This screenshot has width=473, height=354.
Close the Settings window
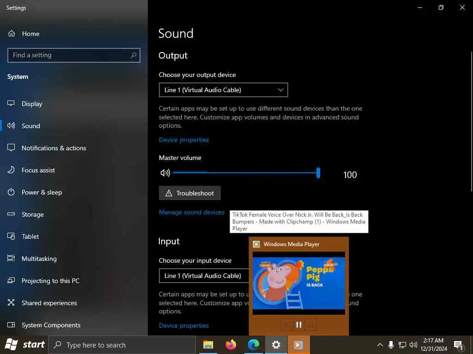(462, 7)
